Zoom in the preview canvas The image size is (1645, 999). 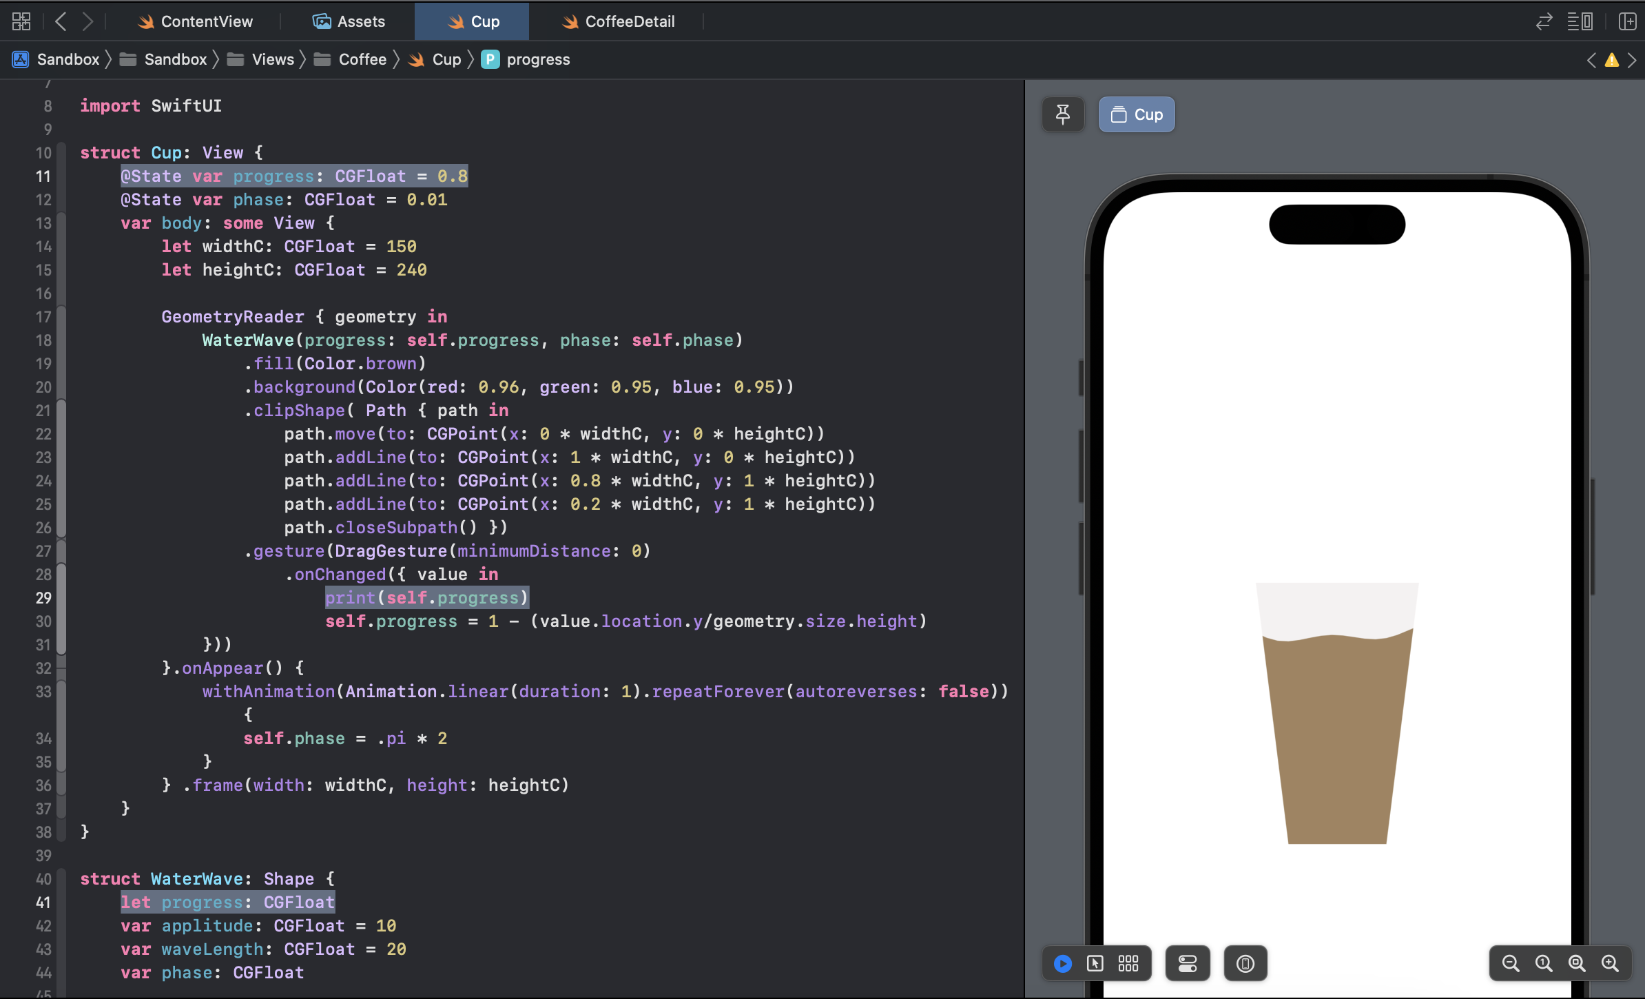(x=1610, y=963)
